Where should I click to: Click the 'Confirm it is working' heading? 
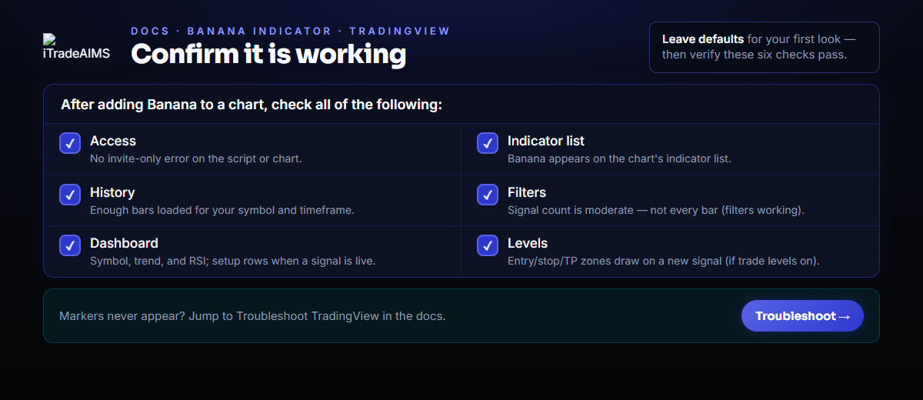click(268, 54)
